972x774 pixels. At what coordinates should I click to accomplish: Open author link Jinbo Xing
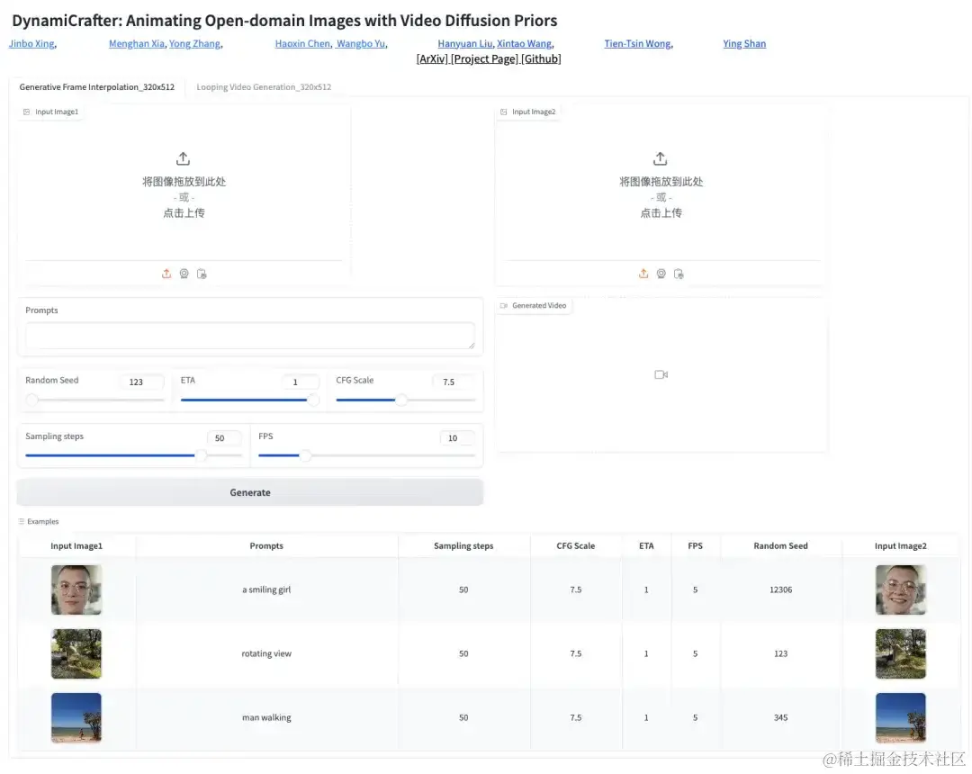point(31,43)
